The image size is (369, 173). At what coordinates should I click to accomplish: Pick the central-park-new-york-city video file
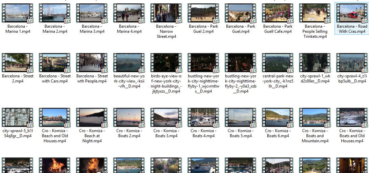pos(278,63)
